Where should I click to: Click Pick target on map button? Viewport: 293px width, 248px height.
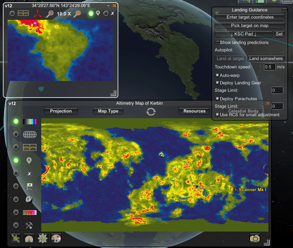click(250, 25)
